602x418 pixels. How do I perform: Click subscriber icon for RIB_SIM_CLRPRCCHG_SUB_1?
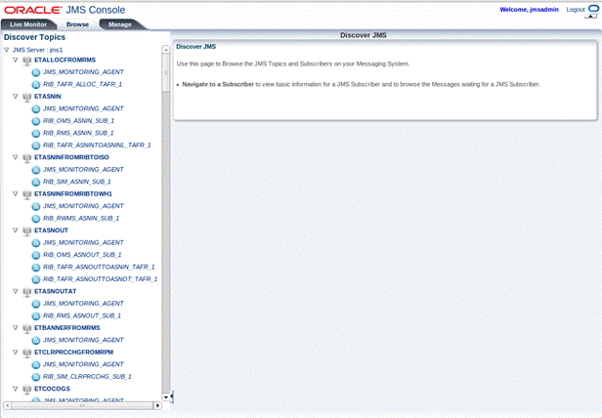click(36, 377)
